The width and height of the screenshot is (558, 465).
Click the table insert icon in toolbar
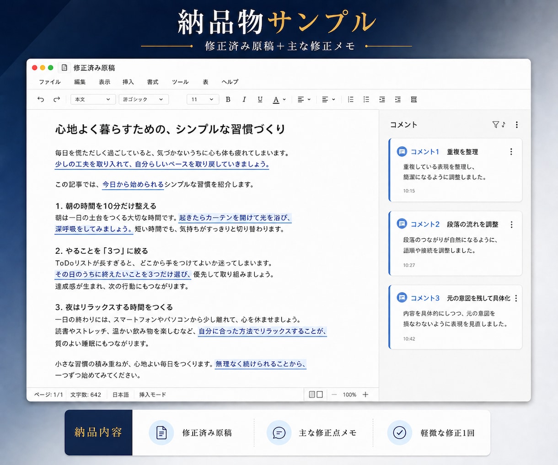[414, 99]
